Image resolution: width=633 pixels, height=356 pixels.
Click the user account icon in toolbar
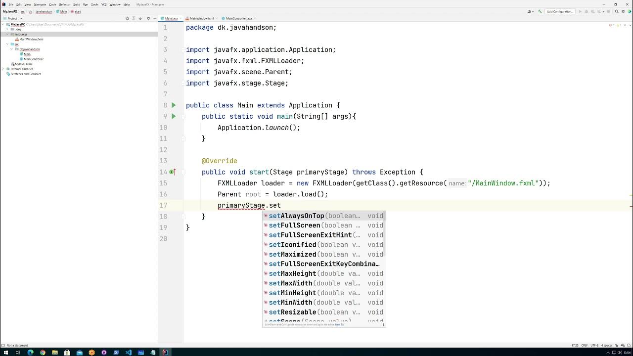pos(529,11)
